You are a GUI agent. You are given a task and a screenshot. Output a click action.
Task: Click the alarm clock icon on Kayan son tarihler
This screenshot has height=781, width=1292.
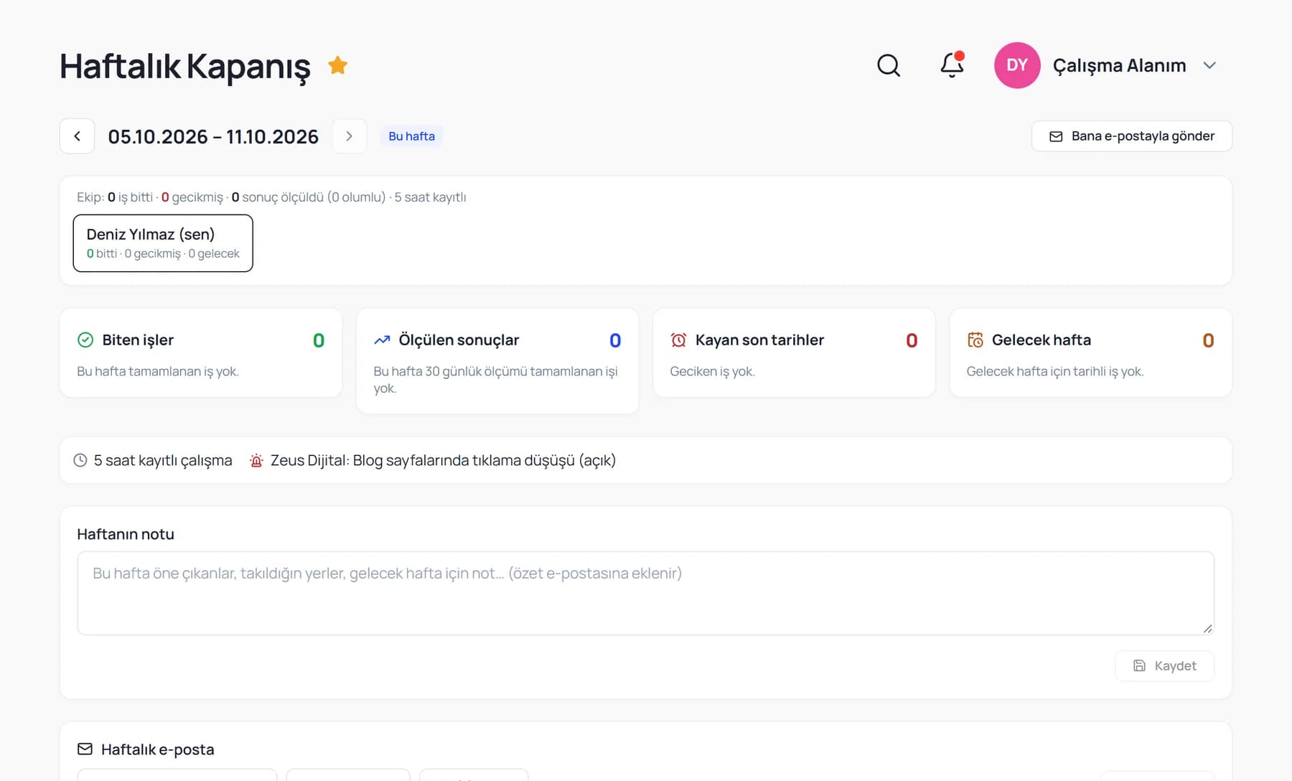[678, 340]
